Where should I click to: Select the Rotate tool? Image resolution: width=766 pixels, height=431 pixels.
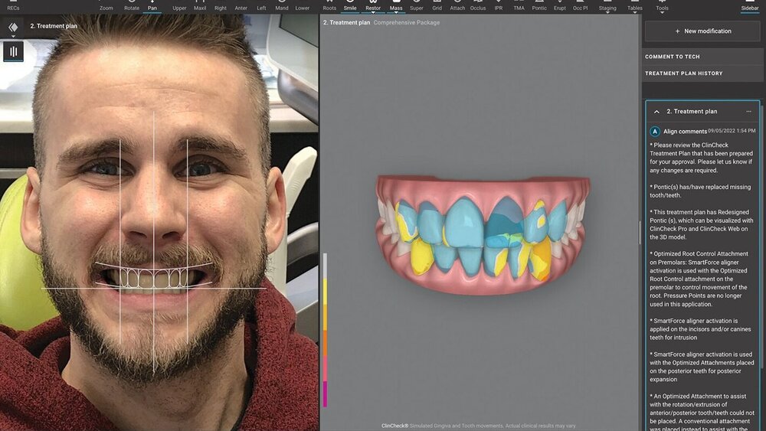[131, 6]
